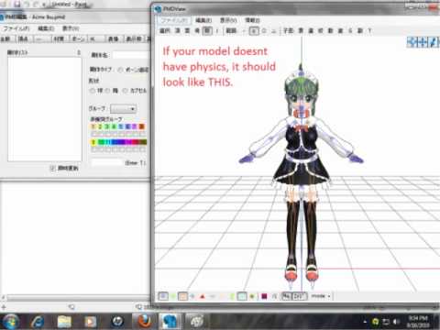Choose the square box range-selection icon in PMDView

254,30
